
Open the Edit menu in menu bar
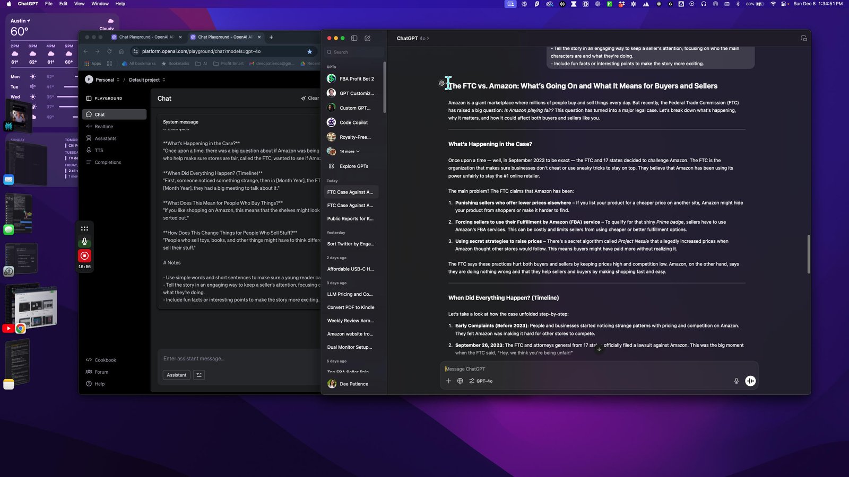tap(63, 4)
